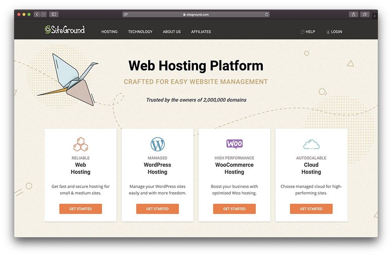Click the Web Hosting honeycomb icon
Screen dimensions: 392x256
coord(80,144)
